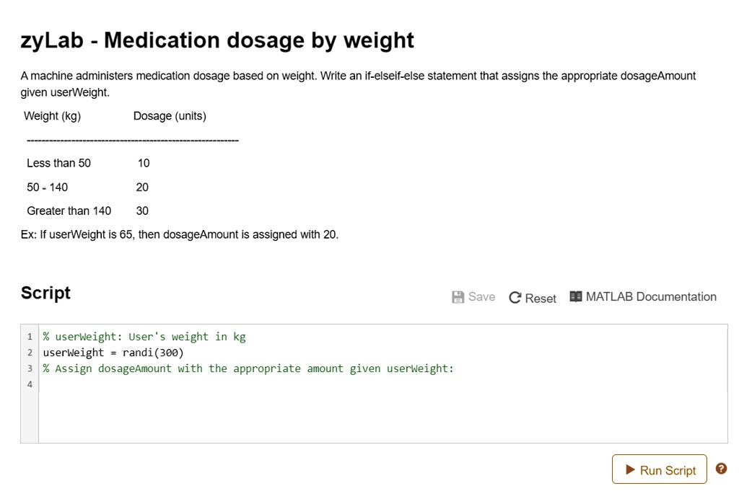Screen dimensions: 739x499
Task: Click the Reset text label
Action: coord(541,299)
